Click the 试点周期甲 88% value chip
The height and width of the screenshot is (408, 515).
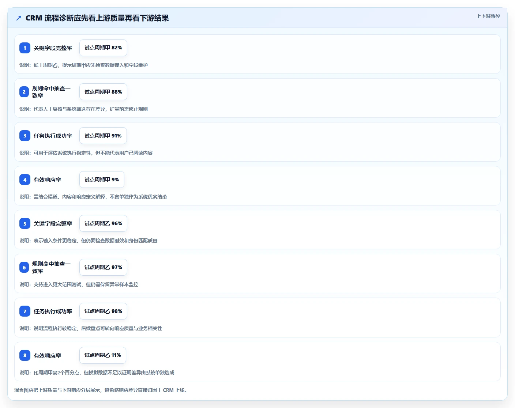(x=103, y=92)
